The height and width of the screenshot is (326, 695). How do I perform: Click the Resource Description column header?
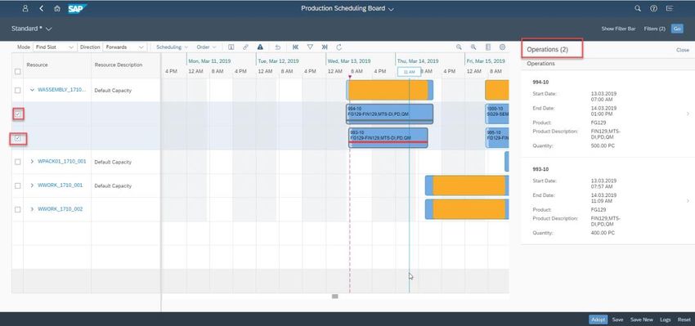tap(119, 65)
